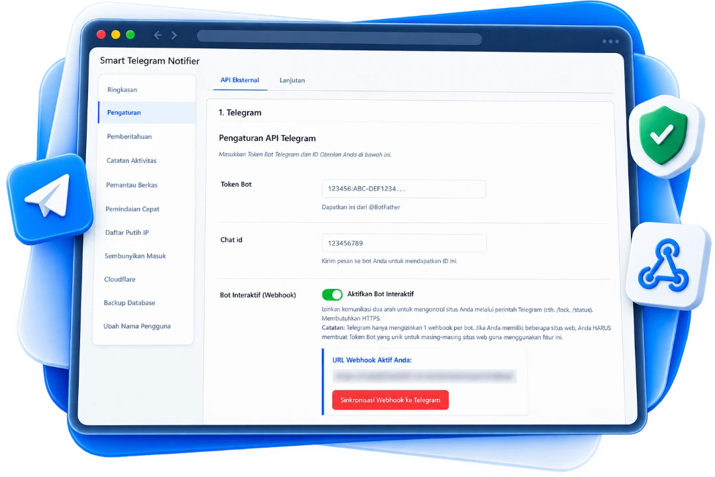Click the 'Token Bot' field label
This screenshot has height=477, width=715.
click(236, 184)
